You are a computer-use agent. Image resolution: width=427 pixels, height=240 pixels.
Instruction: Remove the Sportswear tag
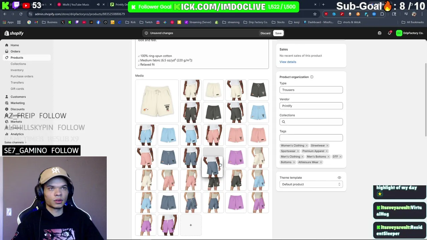[298, 151]
